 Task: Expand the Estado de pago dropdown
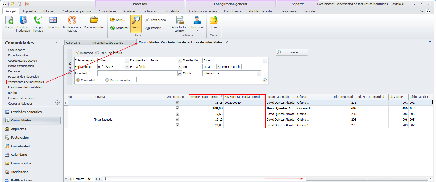pos(127,60)
